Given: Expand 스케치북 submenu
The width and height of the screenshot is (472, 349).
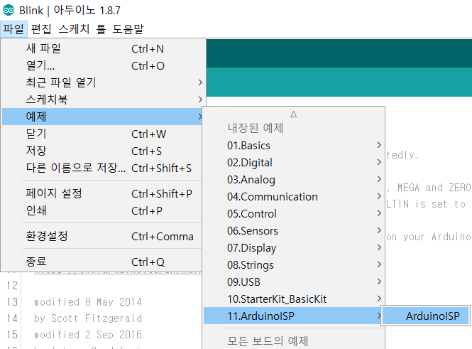Looking at the screenshot, I should 101,99.
